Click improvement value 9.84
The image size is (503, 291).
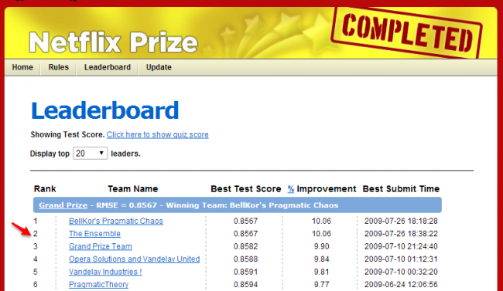tap(321, 259)
